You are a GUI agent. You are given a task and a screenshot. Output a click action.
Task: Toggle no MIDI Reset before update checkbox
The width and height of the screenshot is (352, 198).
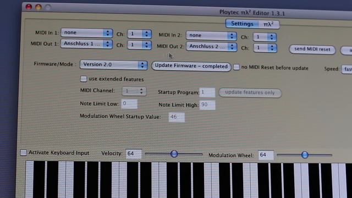[x=236, y=67]
